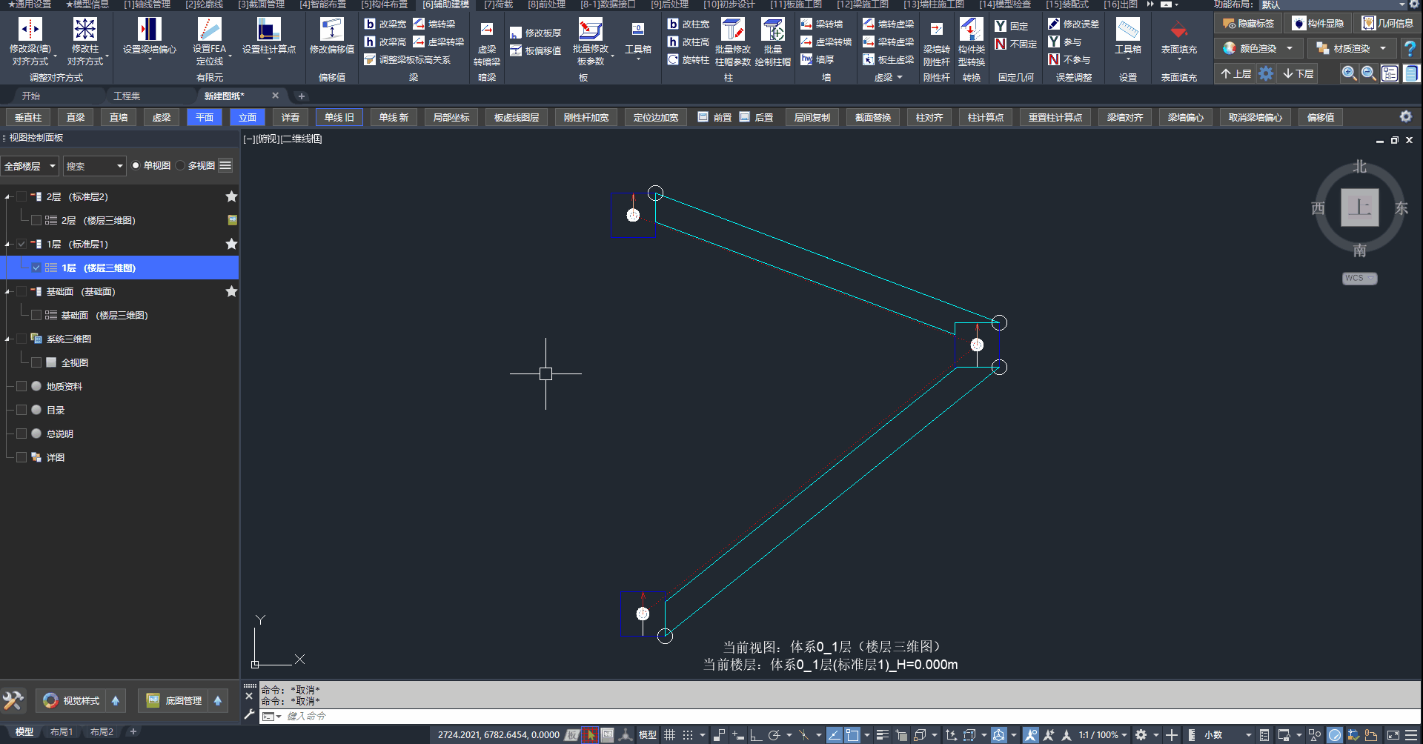This screenshot has width=1423, height=744.
Task: Select 设置梁墙偏心 tool icon
Action: point(149,30)
